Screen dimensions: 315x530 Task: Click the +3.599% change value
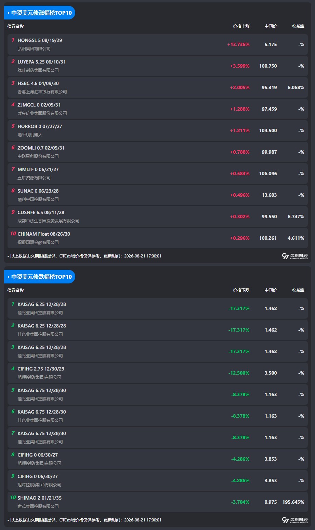pos(240,66)
